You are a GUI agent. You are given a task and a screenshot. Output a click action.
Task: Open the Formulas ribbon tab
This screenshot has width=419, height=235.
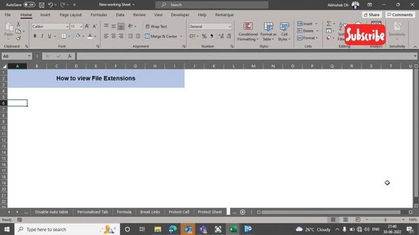[x=99, y=14]
